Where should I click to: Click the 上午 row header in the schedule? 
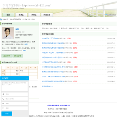[4, 71]
